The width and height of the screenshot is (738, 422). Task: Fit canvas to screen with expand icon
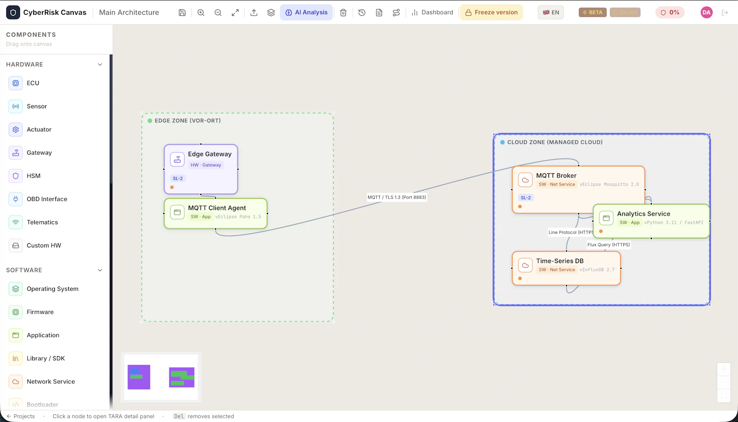235,12
